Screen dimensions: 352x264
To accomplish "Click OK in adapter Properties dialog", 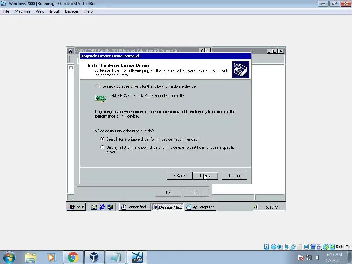I will click(x=168, y=192).
